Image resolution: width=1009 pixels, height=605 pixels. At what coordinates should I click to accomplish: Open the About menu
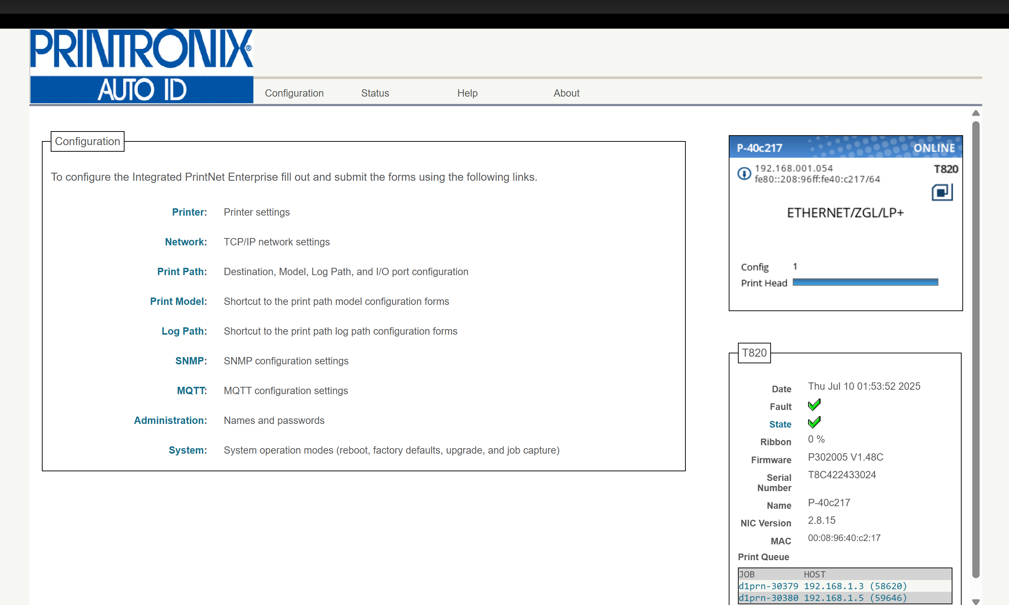click(566, 93)
